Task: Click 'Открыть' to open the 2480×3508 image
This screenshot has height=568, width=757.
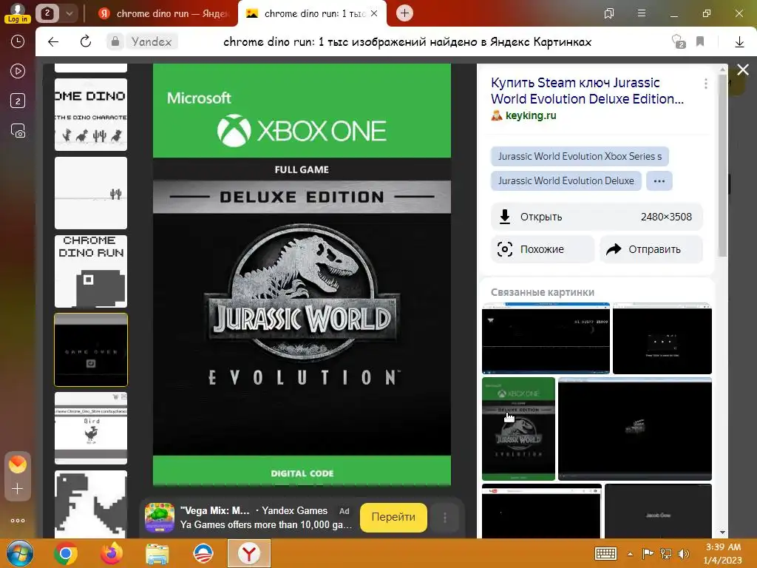Action: click(597, 217)
